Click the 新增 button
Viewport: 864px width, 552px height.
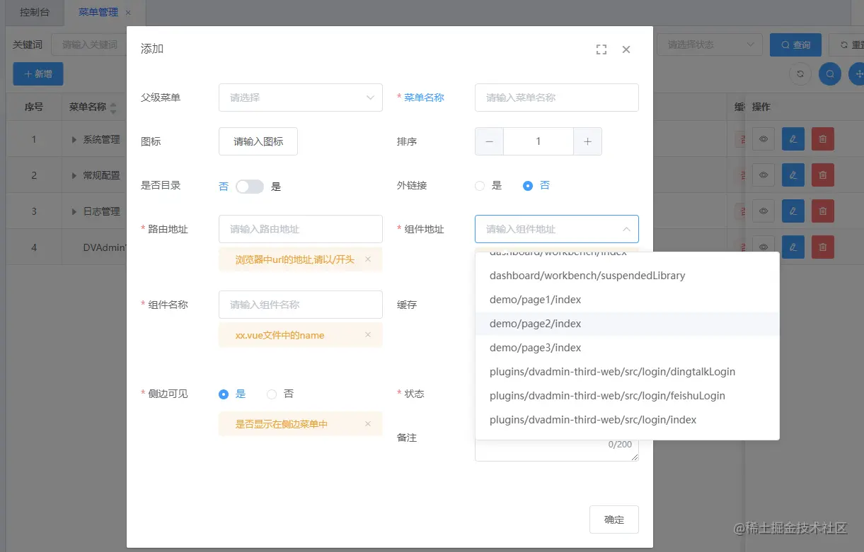tap(38, 74)
